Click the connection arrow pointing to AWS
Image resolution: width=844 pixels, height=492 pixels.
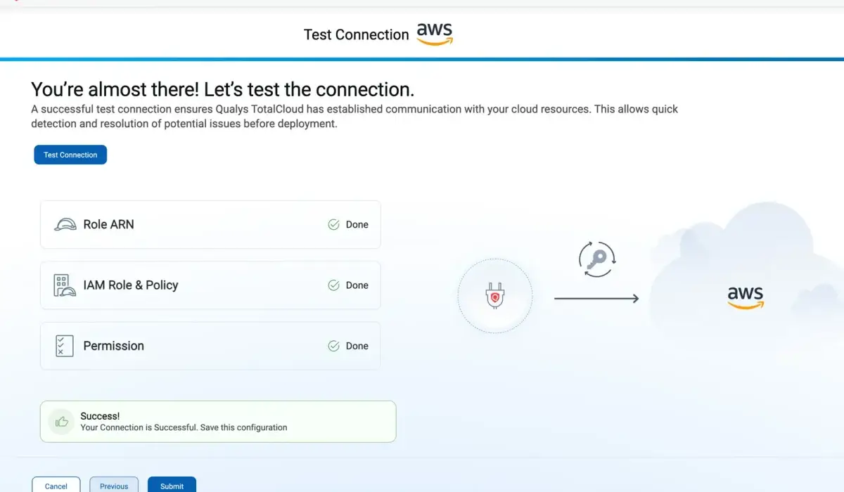pyautogui.click(x=596, y=299)
